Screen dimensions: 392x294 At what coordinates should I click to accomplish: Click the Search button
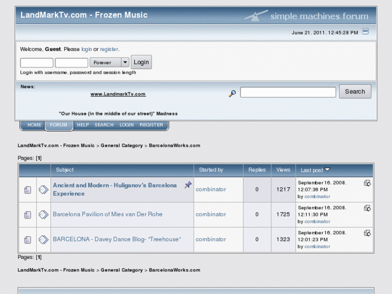[x=355, y=92]
